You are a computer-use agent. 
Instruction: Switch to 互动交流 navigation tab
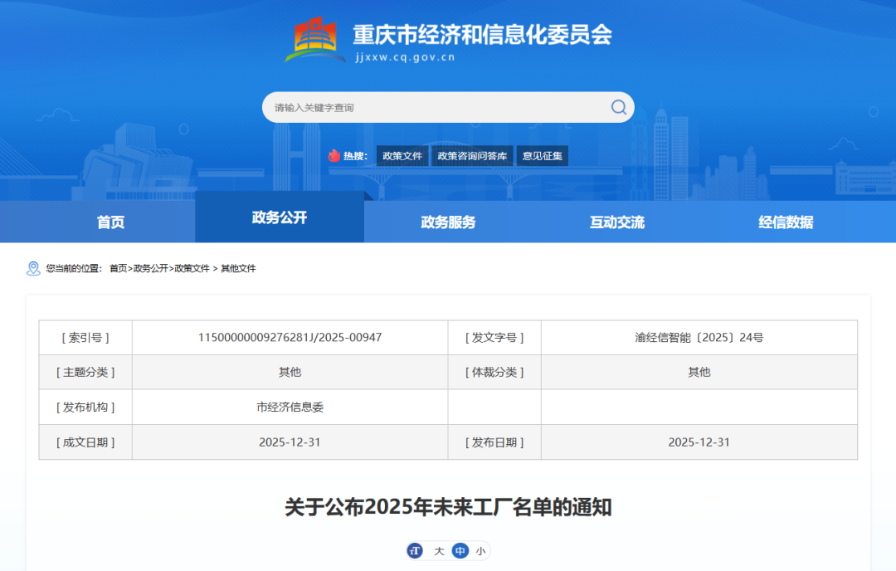tap(616, 222)
